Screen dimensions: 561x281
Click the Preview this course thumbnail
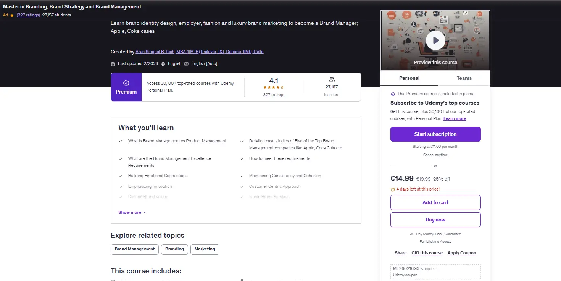[435, 40]
